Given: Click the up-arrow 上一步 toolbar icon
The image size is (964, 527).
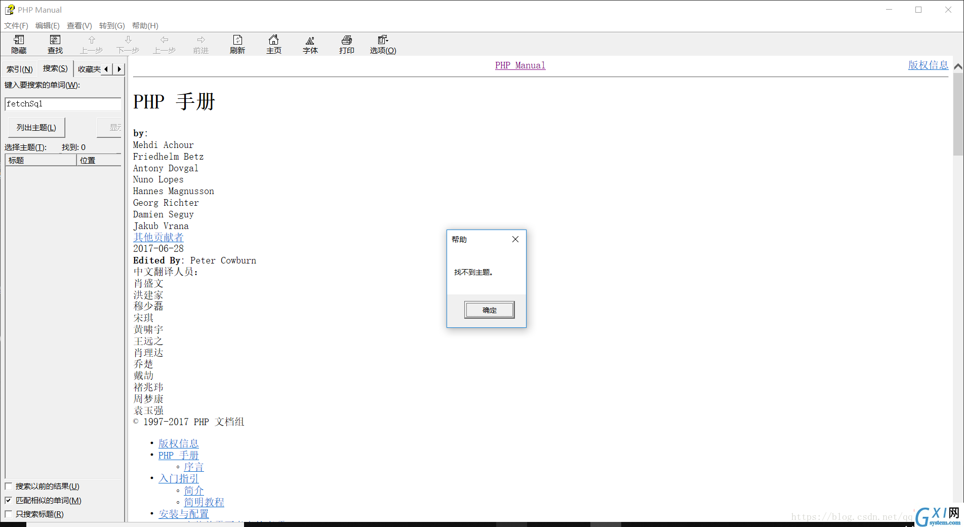Looking at the screenshot, I should click(x=92, y=45).
